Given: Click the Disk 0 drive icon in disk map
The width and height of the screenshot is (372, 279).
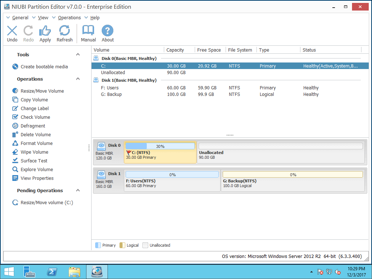Looking at the screenshot, I should coord(101,146).
